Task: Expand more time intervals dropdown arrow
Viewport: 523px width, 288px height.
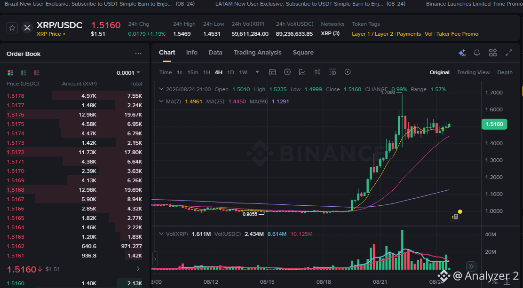Action: pos(257,72)
